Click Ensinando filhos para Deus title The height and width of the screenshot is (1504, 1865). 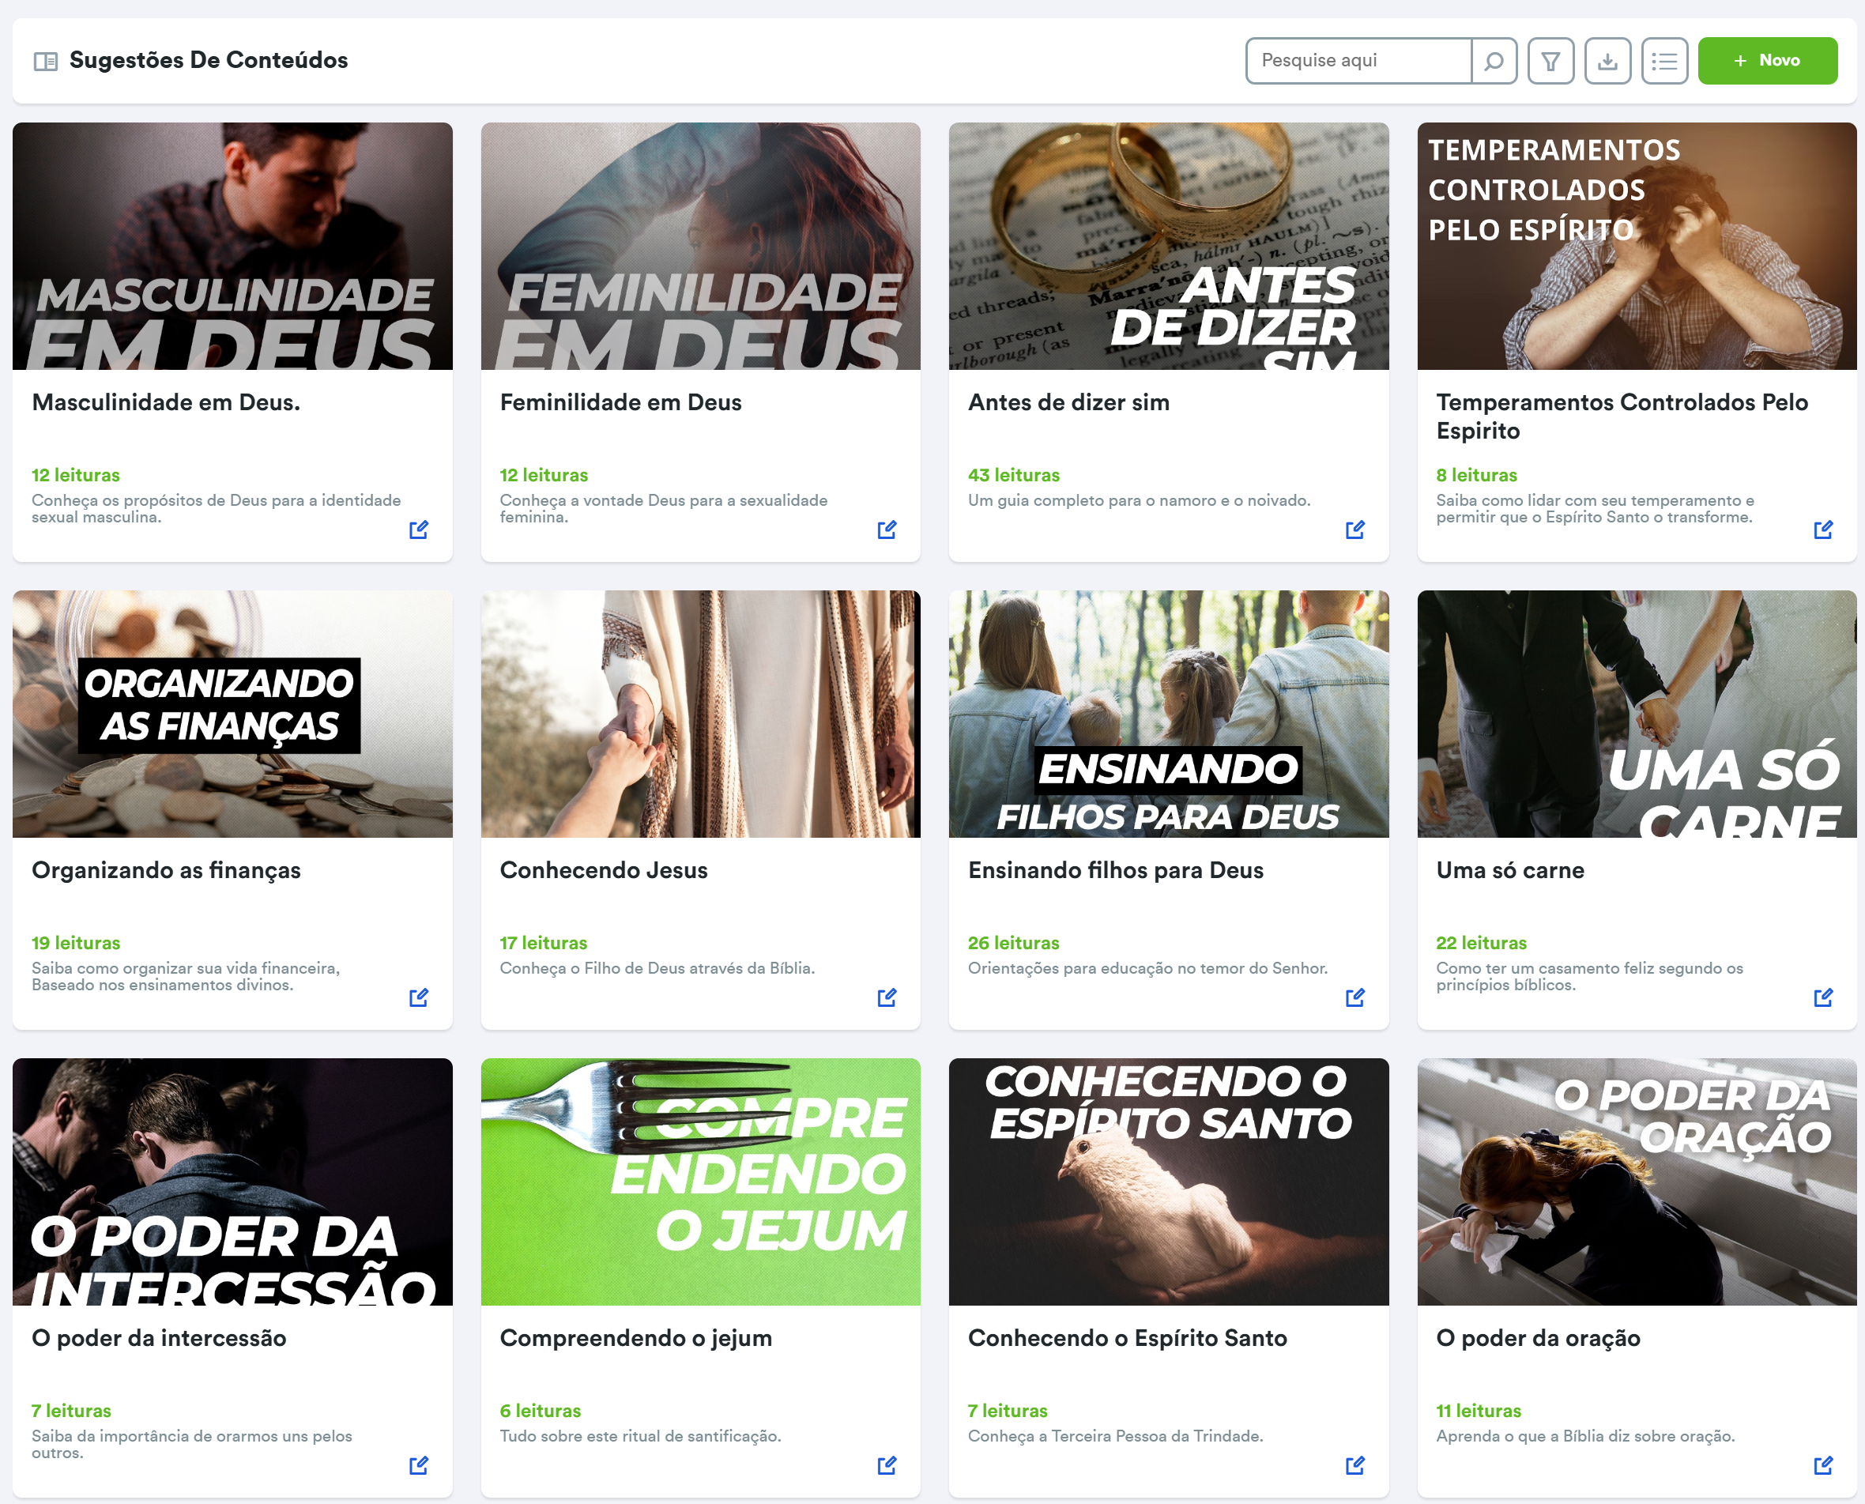pyautogui.click(x=1116, y=870)
